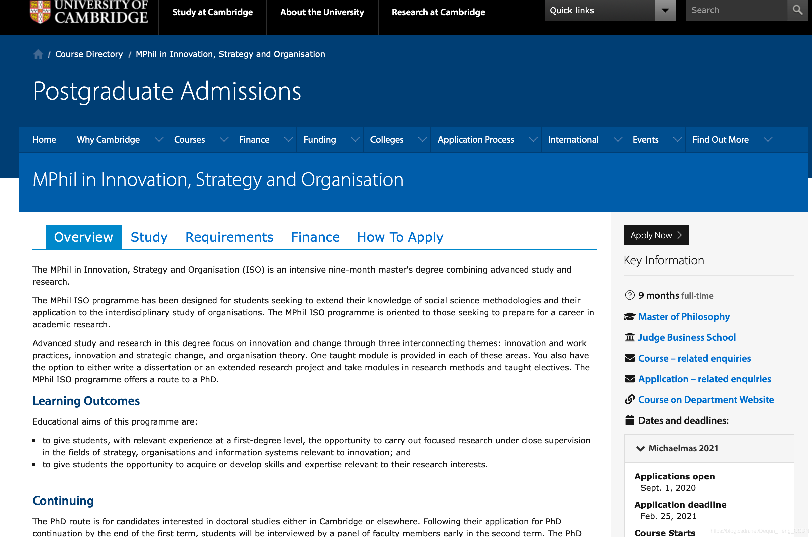Click the question mark icon beside 9 months
The width and height of the screenshot is (812, 537).
click(630, 295)
